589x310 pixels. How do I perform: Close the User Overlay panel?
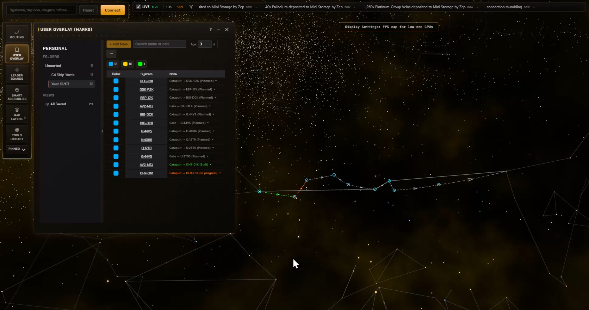pyautogui.click(x=227, y=29)
